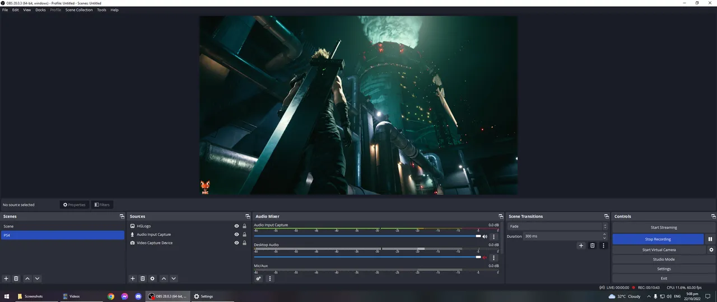The height and width of the screenshot is (302, 717).
Task: Toggle lock on Audio Input Capture source
Action: click(x=245, y=234)
